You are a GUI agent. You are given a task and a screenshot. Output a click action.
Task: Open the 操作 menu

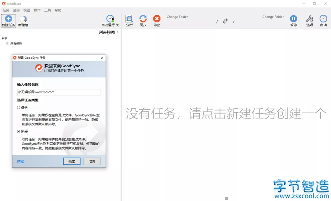tap(37, 10)
